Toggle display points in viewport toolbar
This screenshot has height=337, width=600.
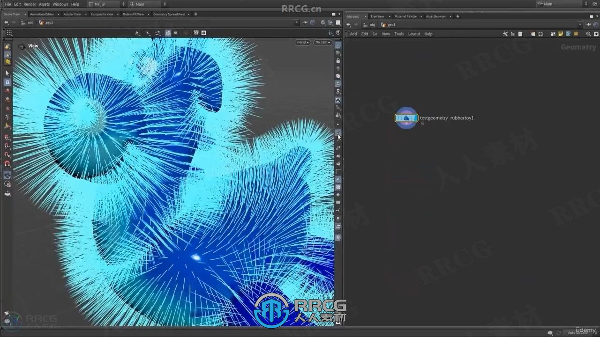click(x=338, y=124)
